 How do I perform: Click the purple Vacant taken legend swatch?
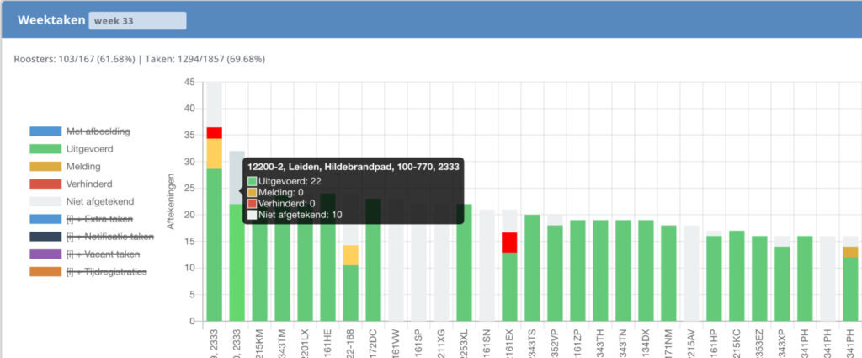tap(45, 254)
